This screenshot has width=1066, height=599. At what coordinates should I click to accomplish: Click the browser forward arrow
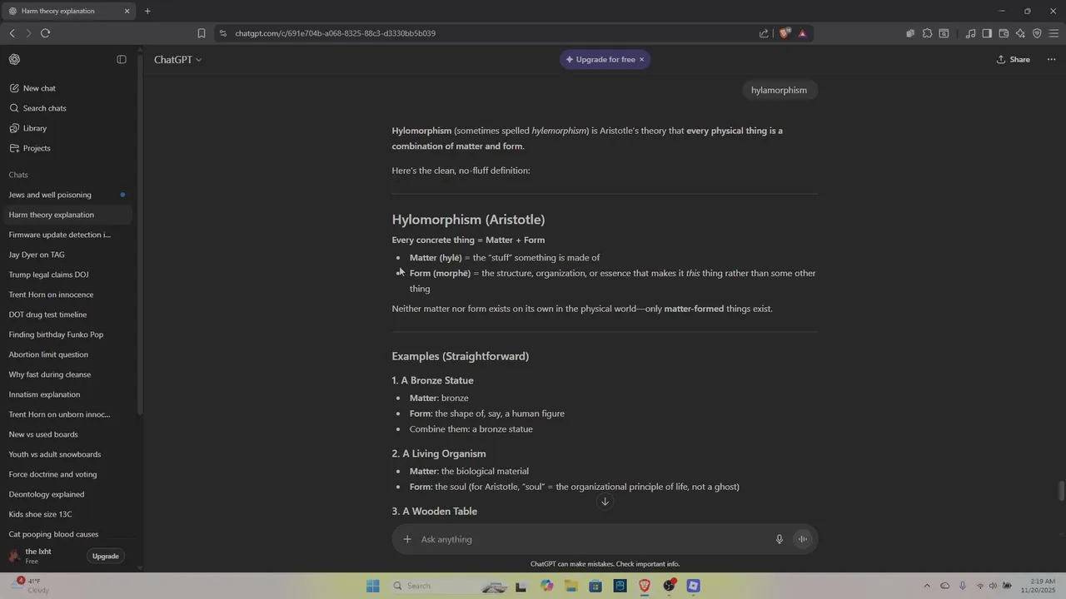point(28,33)
